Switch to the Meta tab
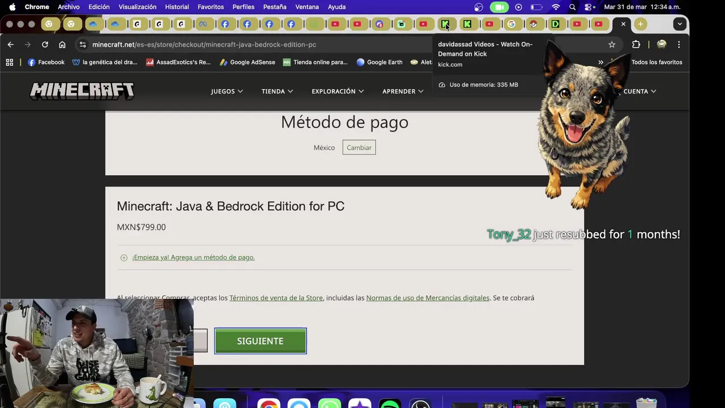The image size is (725, 408). pos(203,24)
